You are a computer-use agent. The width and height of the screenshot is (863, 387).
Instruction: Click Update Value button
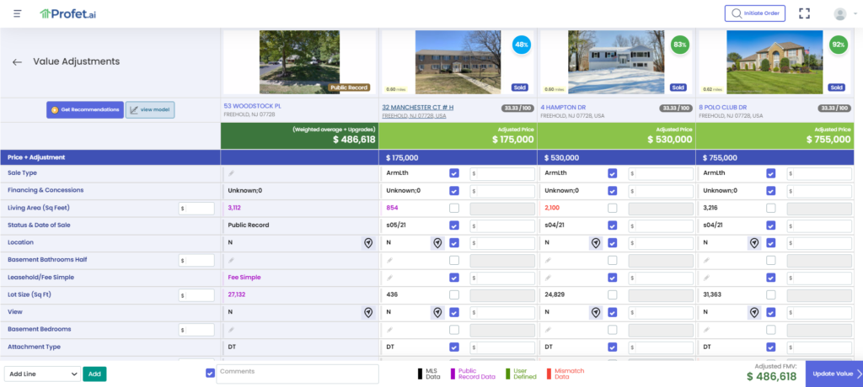(834, 374)
